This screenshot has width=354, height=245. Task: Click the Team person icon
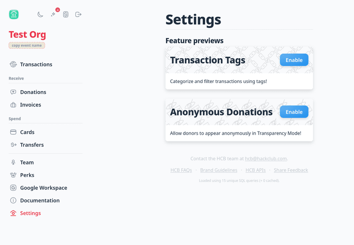point(13,162)
